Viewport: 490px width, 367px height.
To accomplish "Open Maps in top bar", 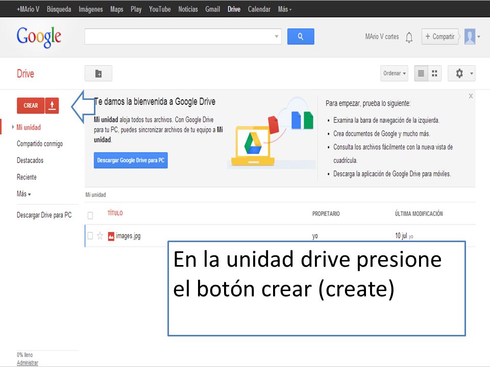I will [x=116, y=9].
